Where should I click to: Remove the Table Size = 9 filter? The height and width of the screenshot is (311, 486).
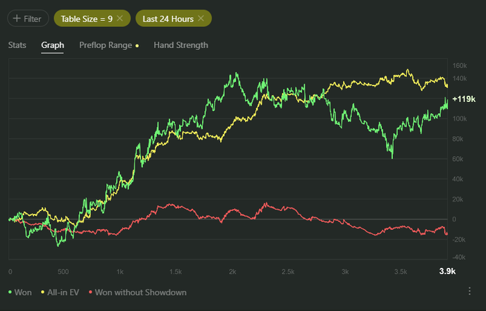[x=119, y=18]
